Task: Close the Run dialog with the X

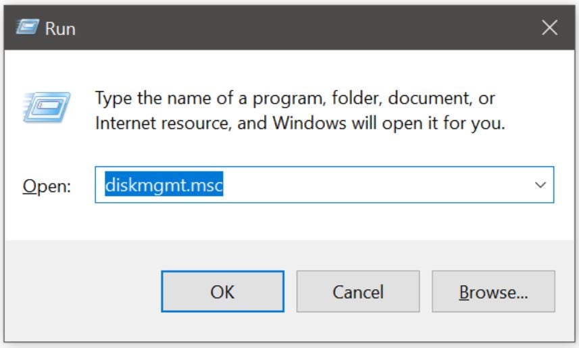Action: pyautogui.click(x=549, y=28)
